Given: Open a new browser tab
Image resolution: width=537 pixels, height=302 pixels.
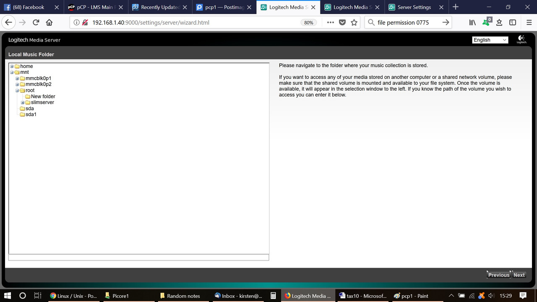Looking at the screenshot, I should (456, 7).
